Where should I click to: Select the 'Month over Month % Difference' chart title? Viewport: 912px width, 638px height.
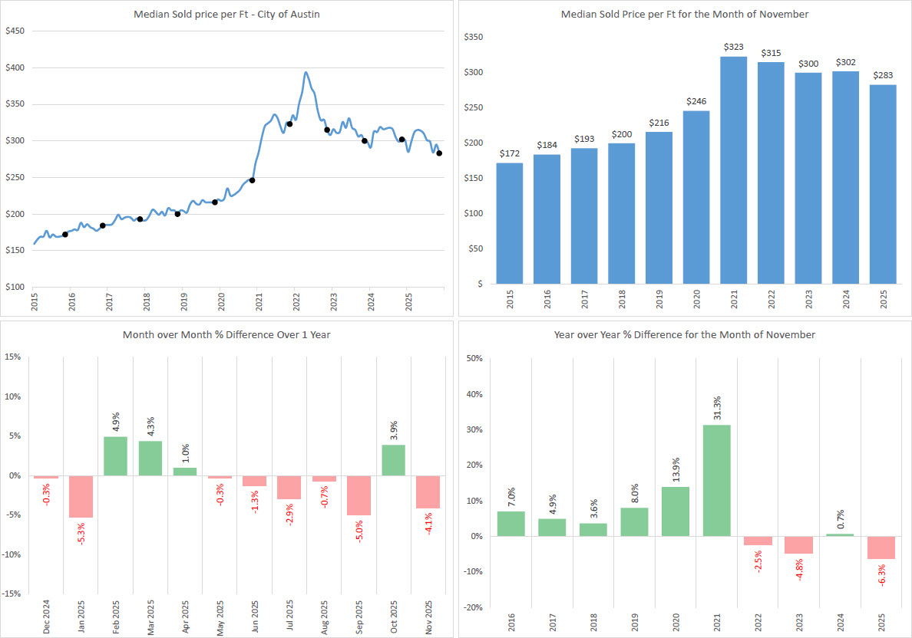click(227, 335)
